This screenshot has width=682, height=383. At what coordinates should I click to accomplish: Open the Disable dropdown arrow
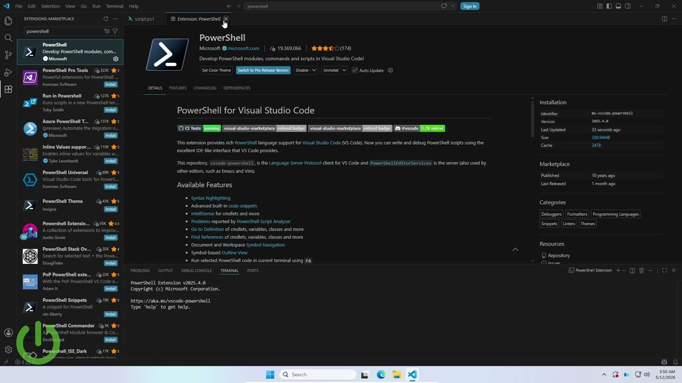pyautogui.click(x=314, y=70)
